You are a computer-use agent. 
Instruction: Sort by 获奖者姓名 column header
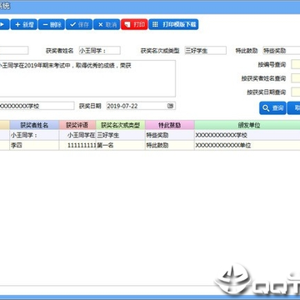point(34,125)
